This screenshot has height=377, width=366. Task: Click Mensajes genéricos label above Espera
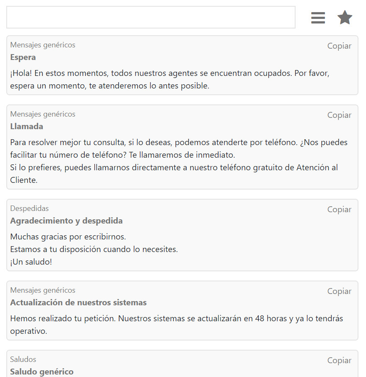click(x=43, y=45)
